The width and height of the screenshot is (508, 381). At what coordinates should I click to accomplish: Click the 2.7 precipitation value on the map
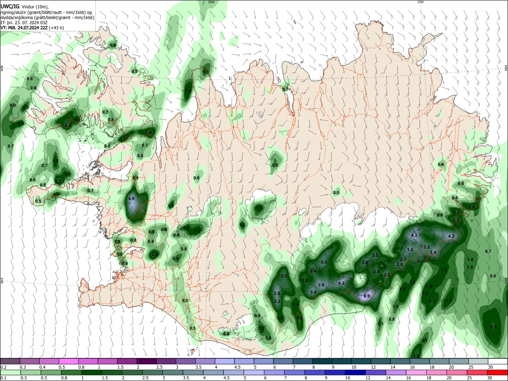pyautogui.click(x=403, y=259)
